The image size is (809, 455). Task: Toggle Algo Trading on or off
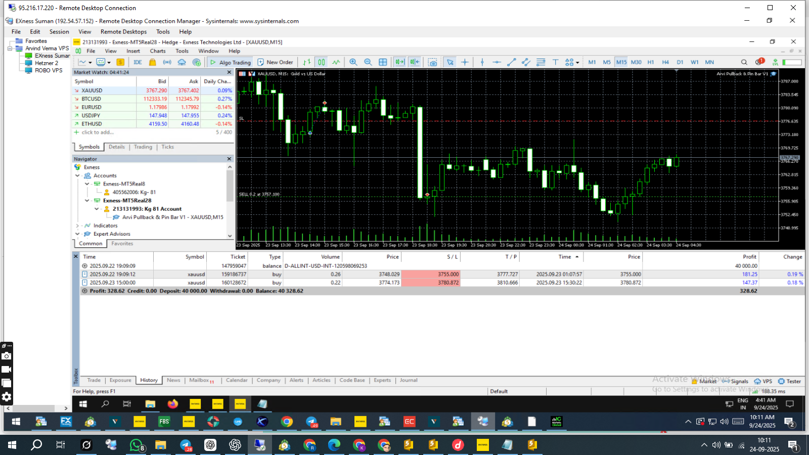[x=230, y=62]
